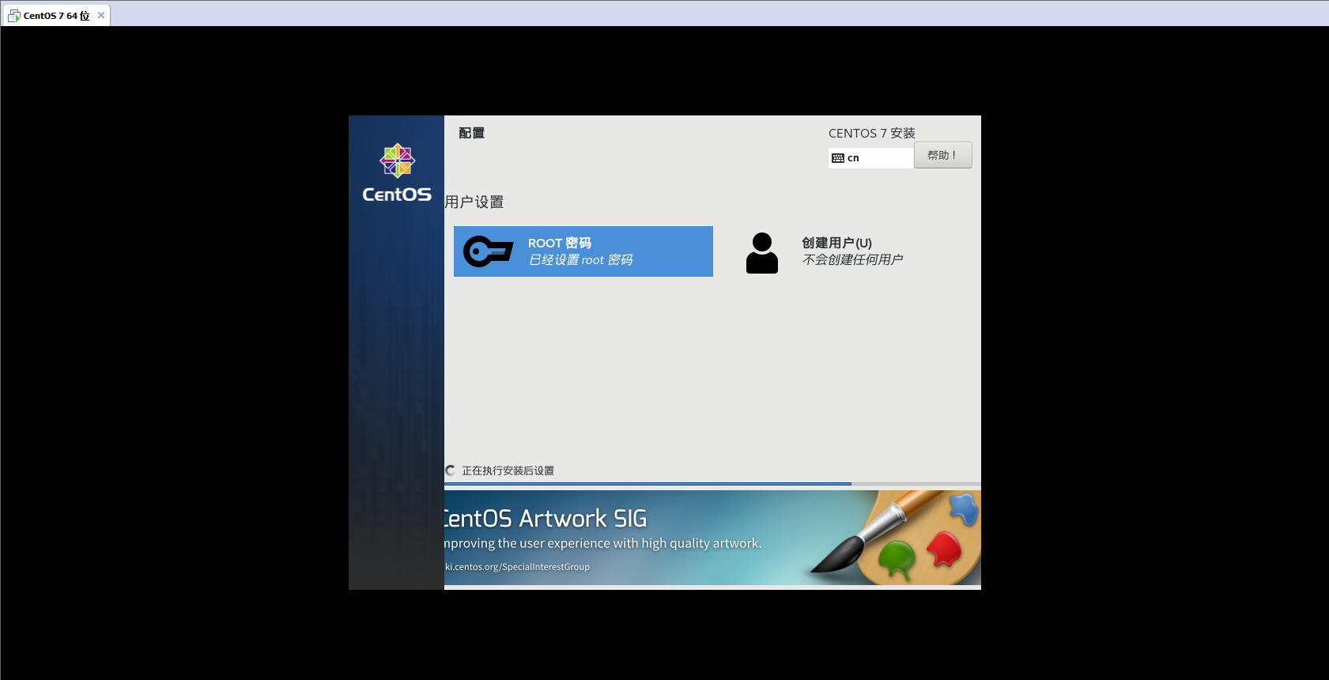Click the user silhouette icon
1329x680 pixels.
(x=762, y=253)
